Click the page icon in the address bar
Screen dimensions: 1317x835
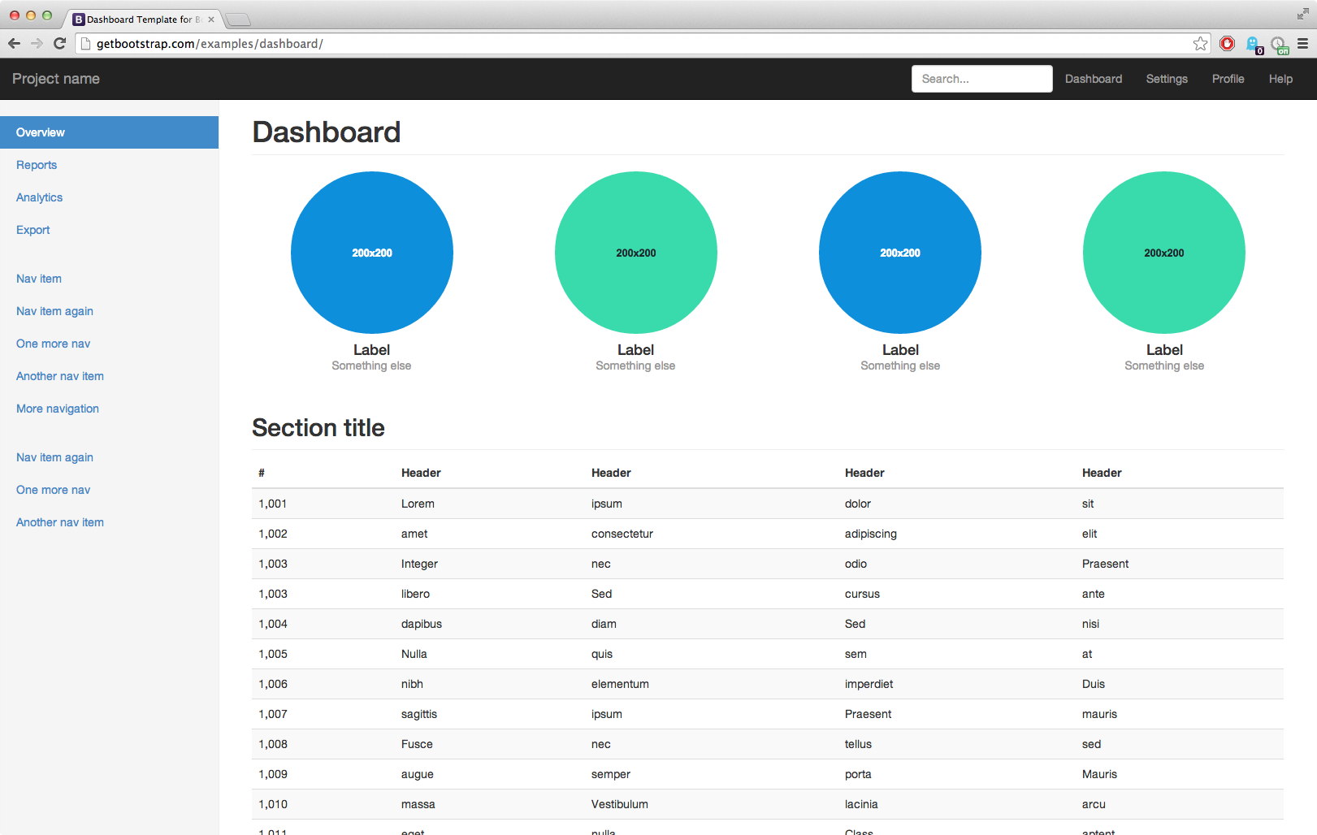84,43
